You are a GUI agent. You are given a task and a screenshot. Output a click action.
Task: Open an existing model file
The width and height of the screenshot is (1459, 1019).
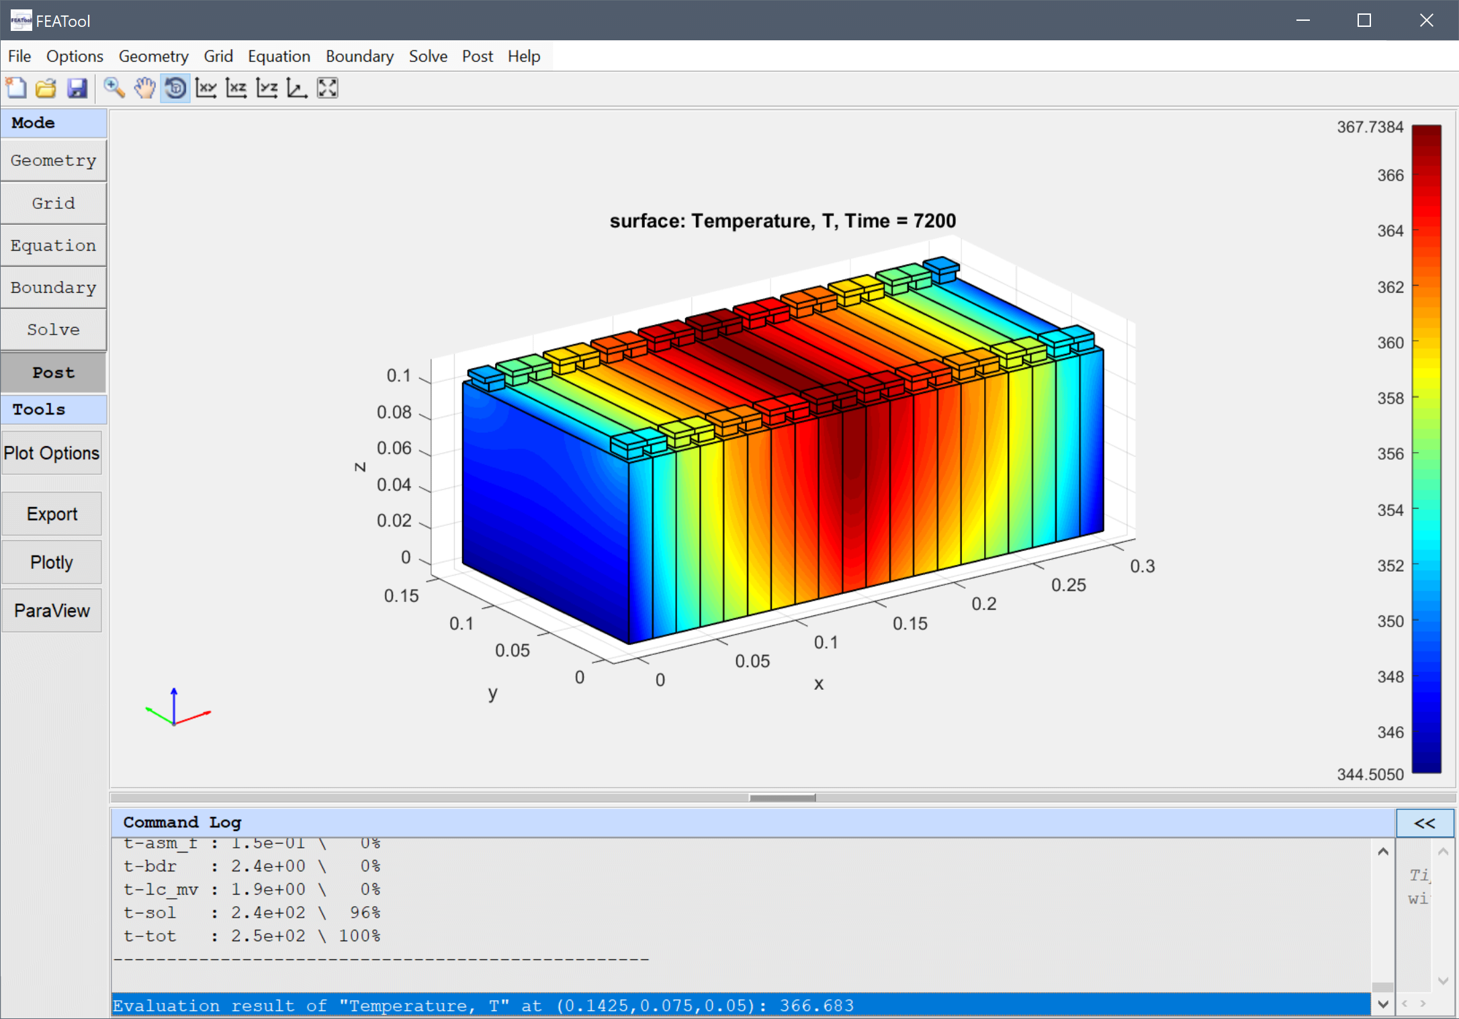46,87
